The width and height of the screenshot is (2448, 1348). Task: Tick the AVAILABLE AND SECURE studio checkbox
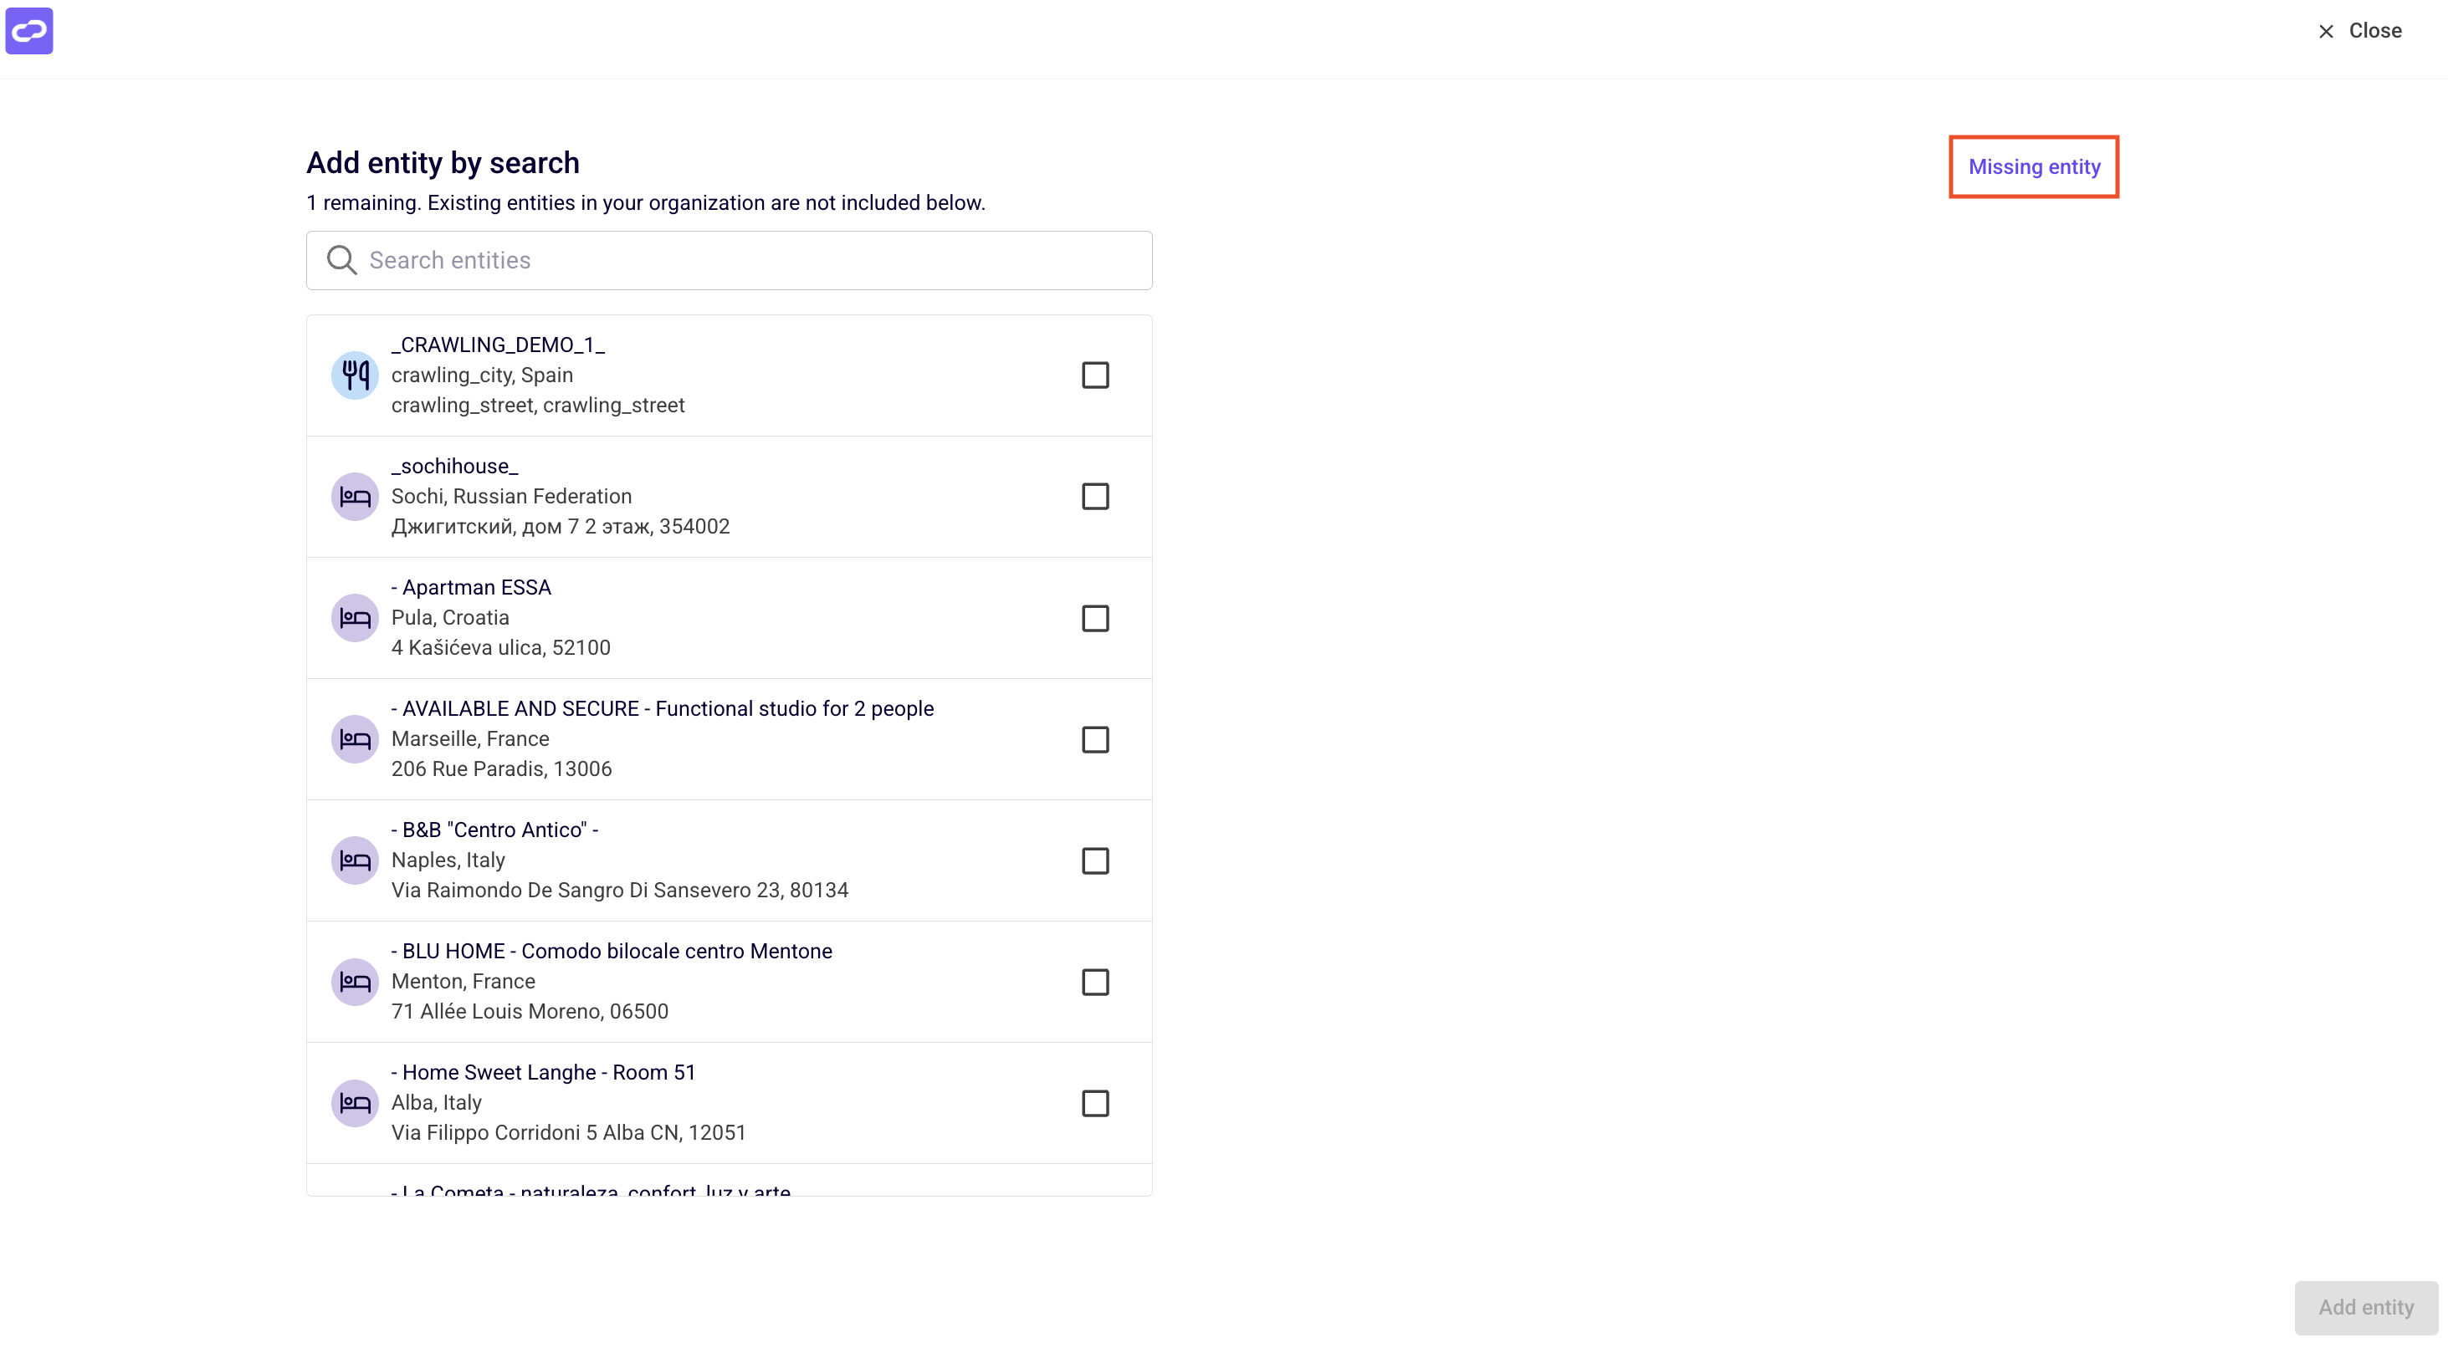[x=1095, y=739]
